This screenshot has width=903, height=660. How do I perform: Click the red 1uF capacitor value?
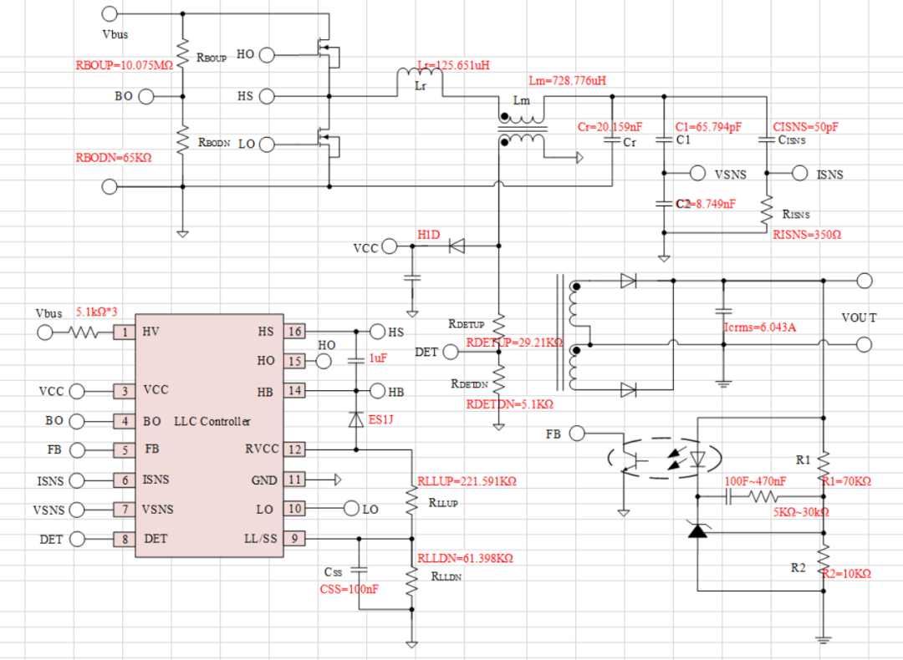point(378,358)
